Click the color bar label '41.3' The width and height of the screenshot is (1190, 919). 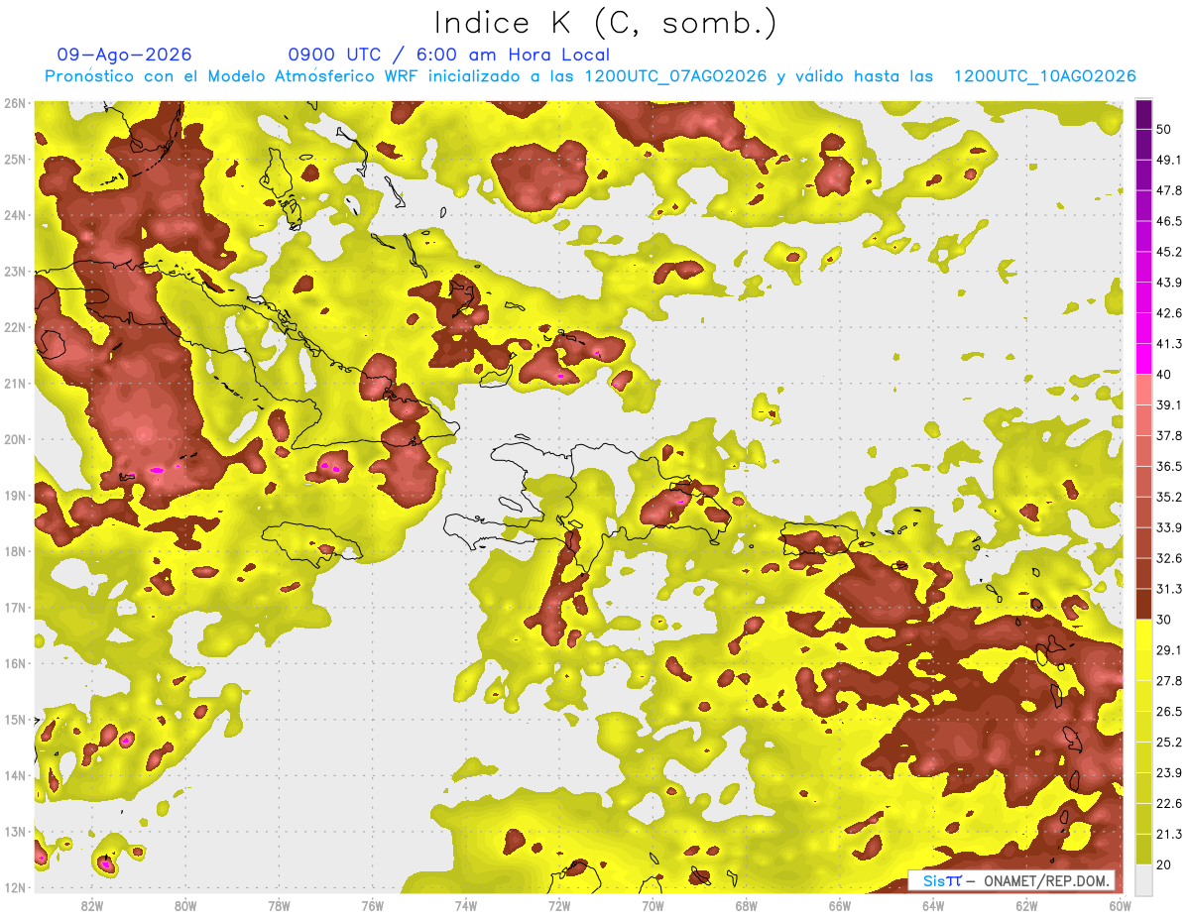click(1168, 344)
